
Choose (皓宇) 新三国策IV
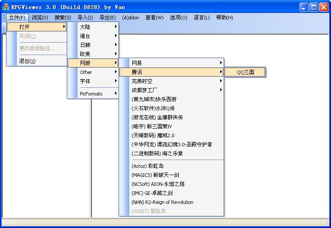pyautogui.click(x=171, y=126)
